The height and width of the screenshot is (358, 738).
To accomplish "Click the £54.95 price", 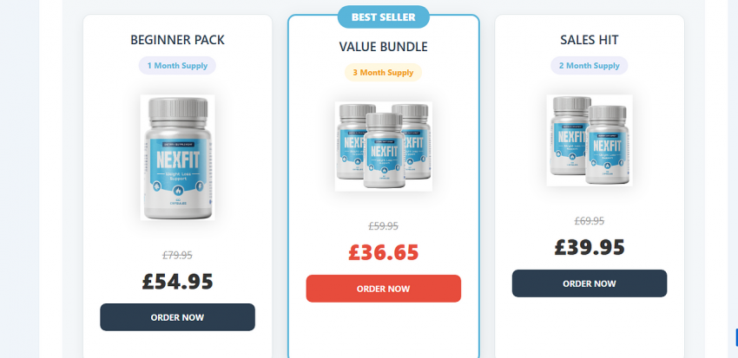I will click(x=177, y=282).
